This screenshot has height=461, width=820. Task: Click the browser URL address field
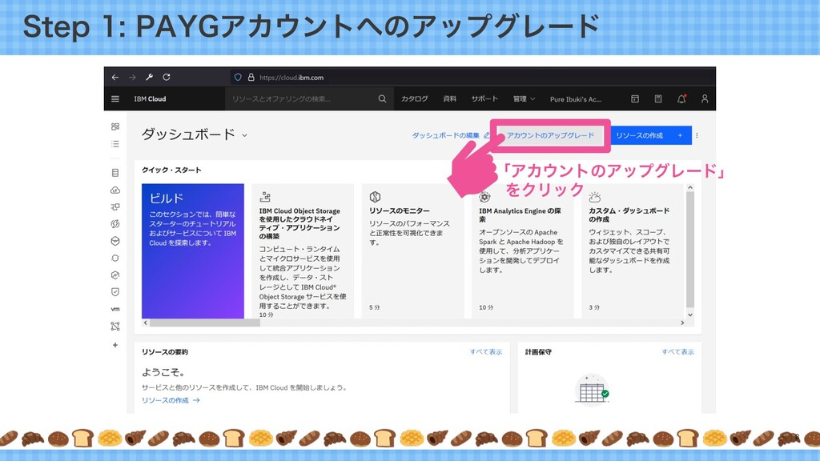(x=471, y=78)
